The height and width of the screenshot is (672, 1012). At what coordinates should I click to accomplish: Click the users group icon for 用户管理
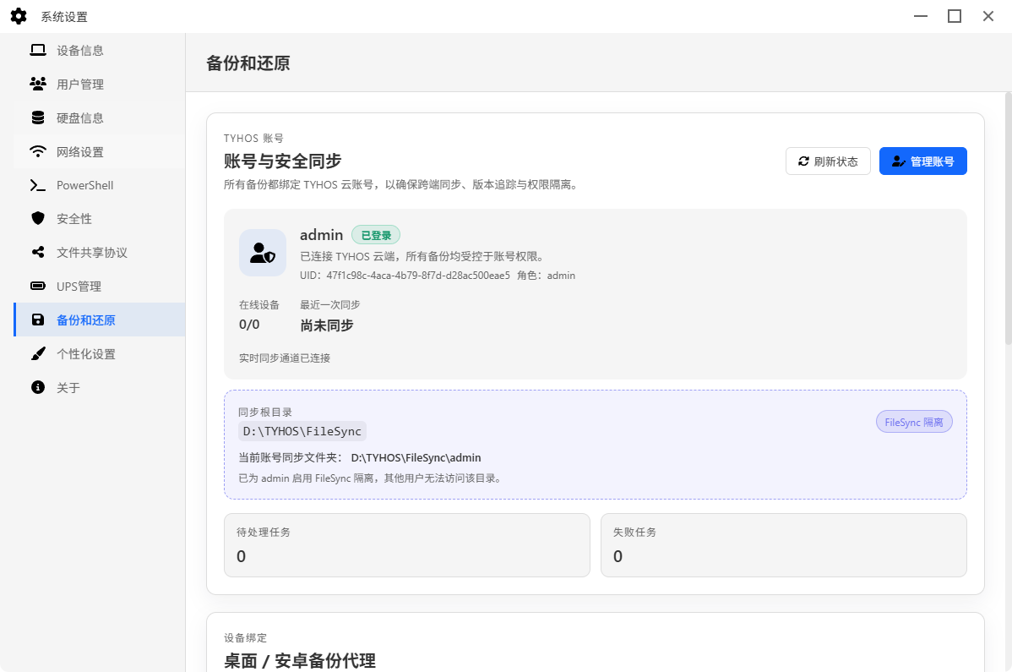[x=38, y=84]
